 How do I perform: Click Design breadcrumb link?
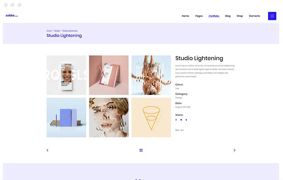click(57, 31)
